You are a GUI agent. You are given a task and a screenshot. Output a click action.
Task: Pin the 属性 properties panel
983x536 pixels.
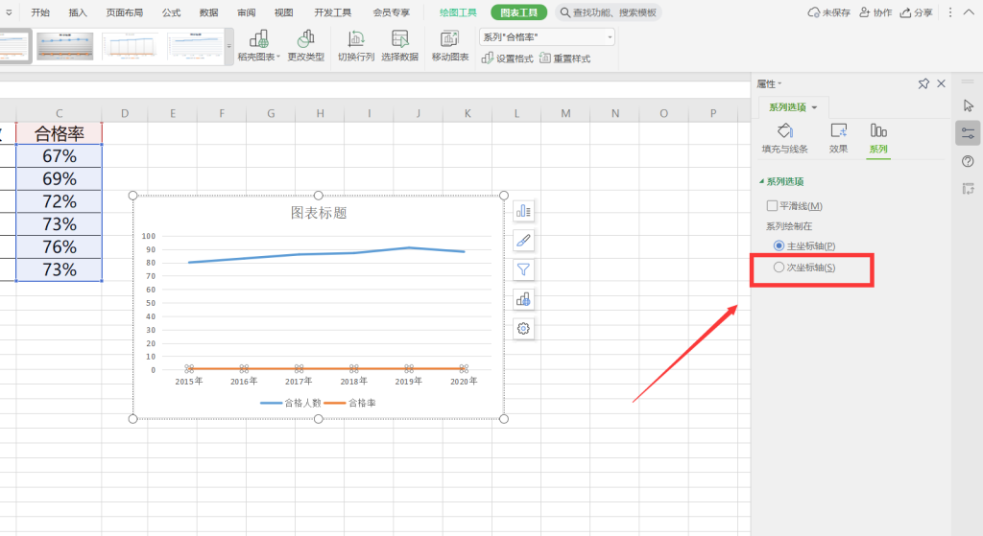pyautogui.click(x=923, y=84)
